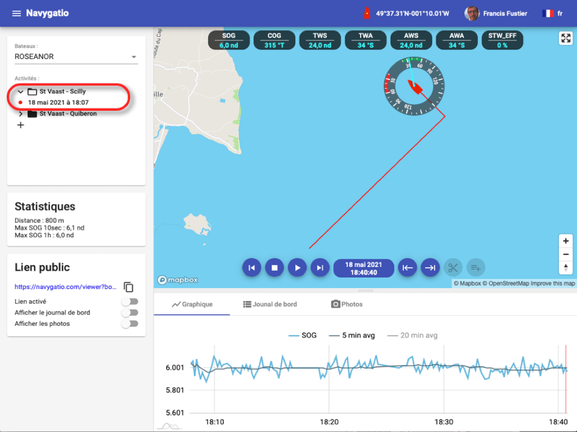
Task: Expand the St Vaast - Quiberon folder
Action: pos(21,114)
